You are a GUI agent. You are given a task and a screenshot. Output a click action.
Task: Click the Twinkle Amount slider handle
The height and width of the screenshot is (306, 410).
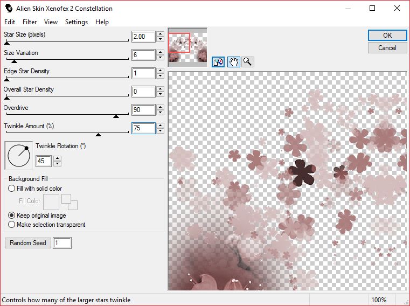tap(98, 135)
